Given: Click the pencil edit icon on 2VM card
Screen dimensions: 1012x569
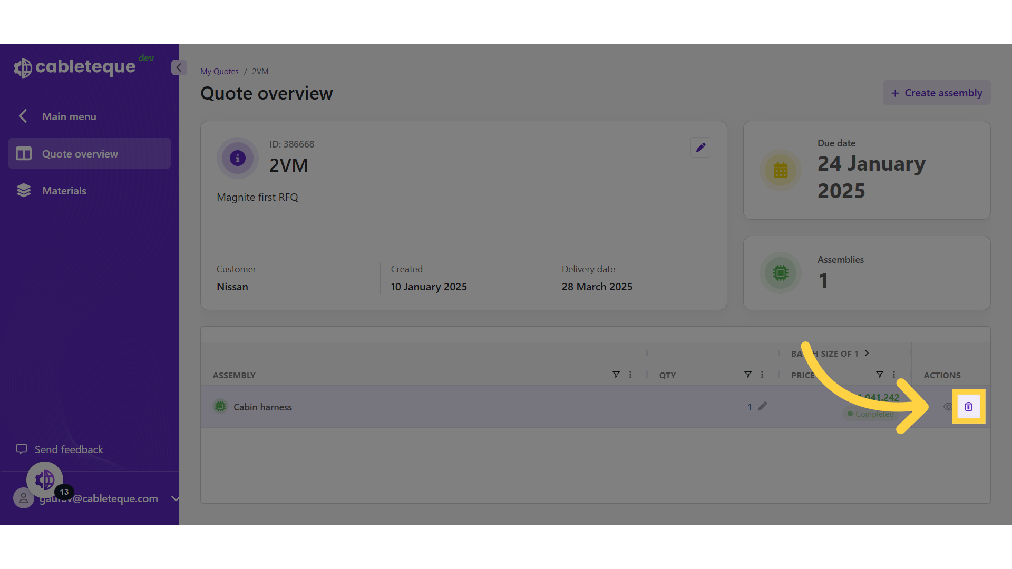Looking at the screenshot, I should coord(700,148).
